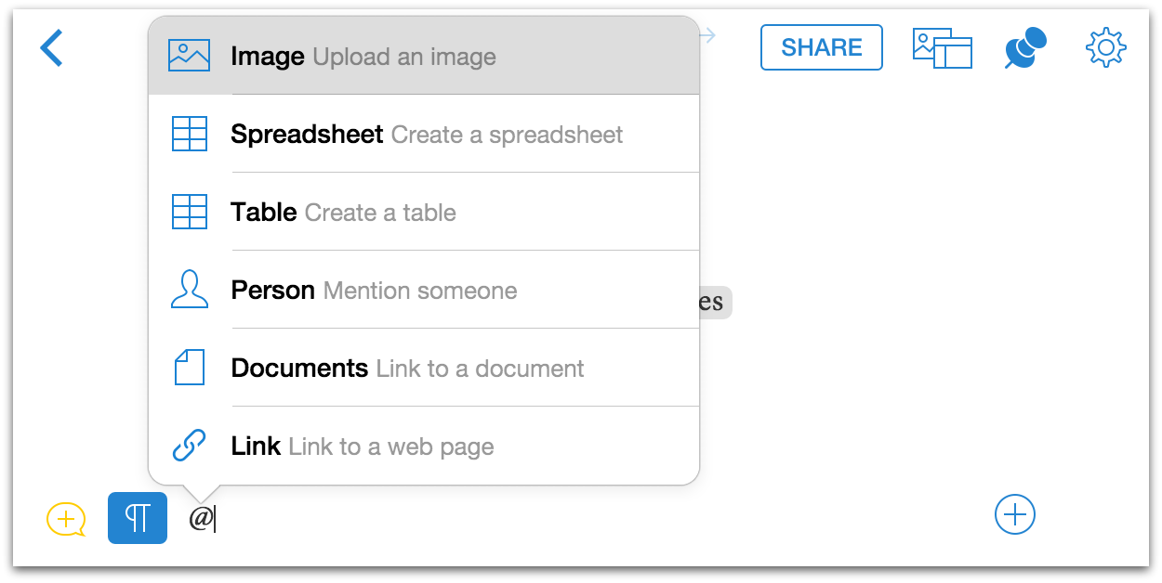Open the settings gear
1162x583 pixels.
[x=1105, y=48]
